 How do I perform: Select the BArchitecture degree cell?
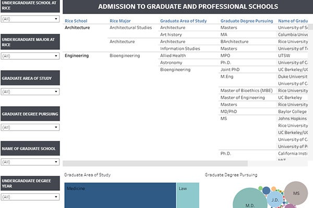(x=234, y=42)
